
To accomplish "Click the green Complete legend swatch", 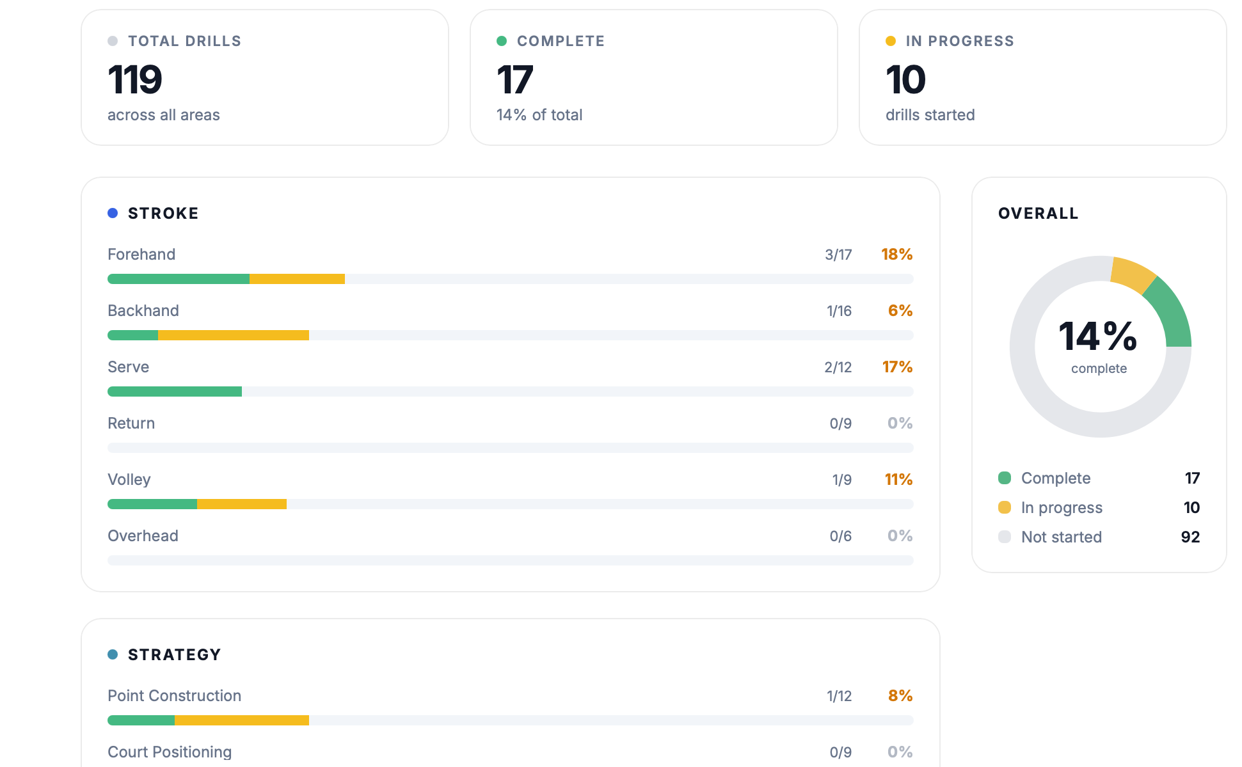I will pyautogui.click(x=1005, y=478).
